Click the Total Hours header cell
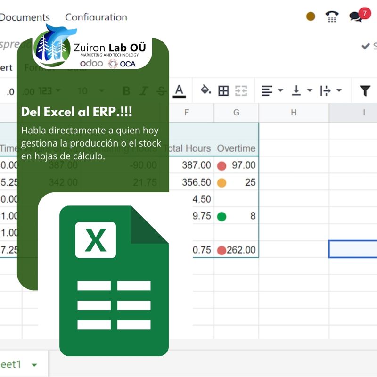The height and width of the screenshot is (377, 377). 187,148
